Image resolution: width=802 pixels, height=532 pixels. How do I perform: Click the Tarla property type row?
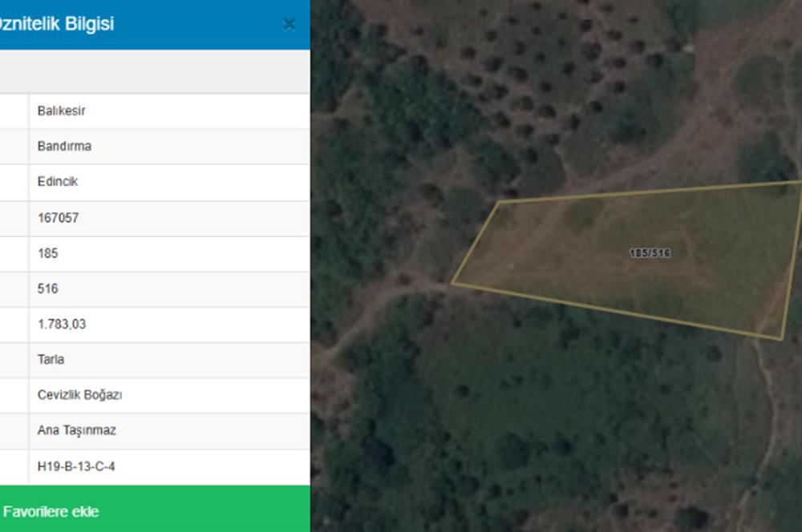point(155,360)
